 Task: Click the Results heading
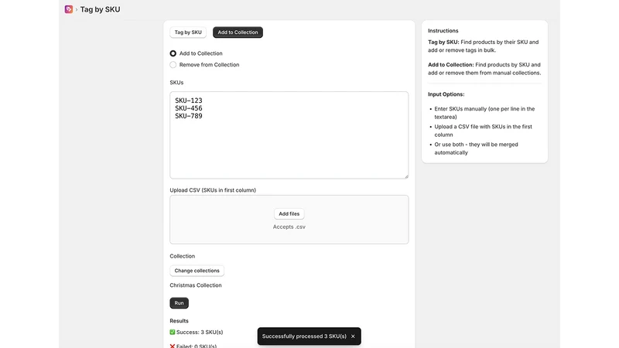pyautogui.click(x=179, y=321)
